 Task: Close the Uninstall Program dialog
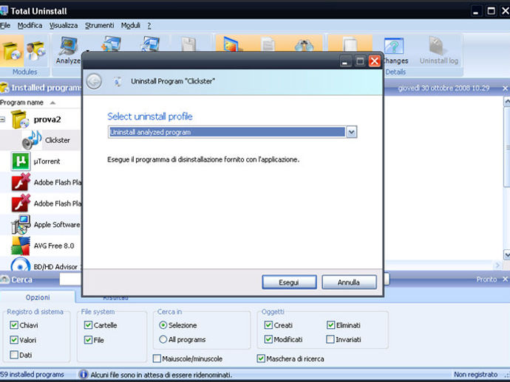click(374, 60)
